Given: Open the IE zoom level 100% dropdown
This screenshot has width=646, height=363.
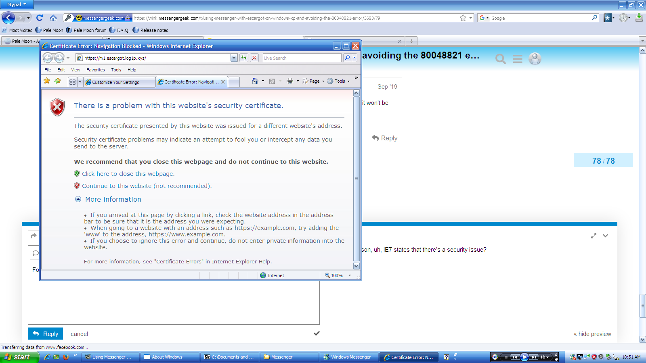Looking at the screenshot, I should pos(350,275).
